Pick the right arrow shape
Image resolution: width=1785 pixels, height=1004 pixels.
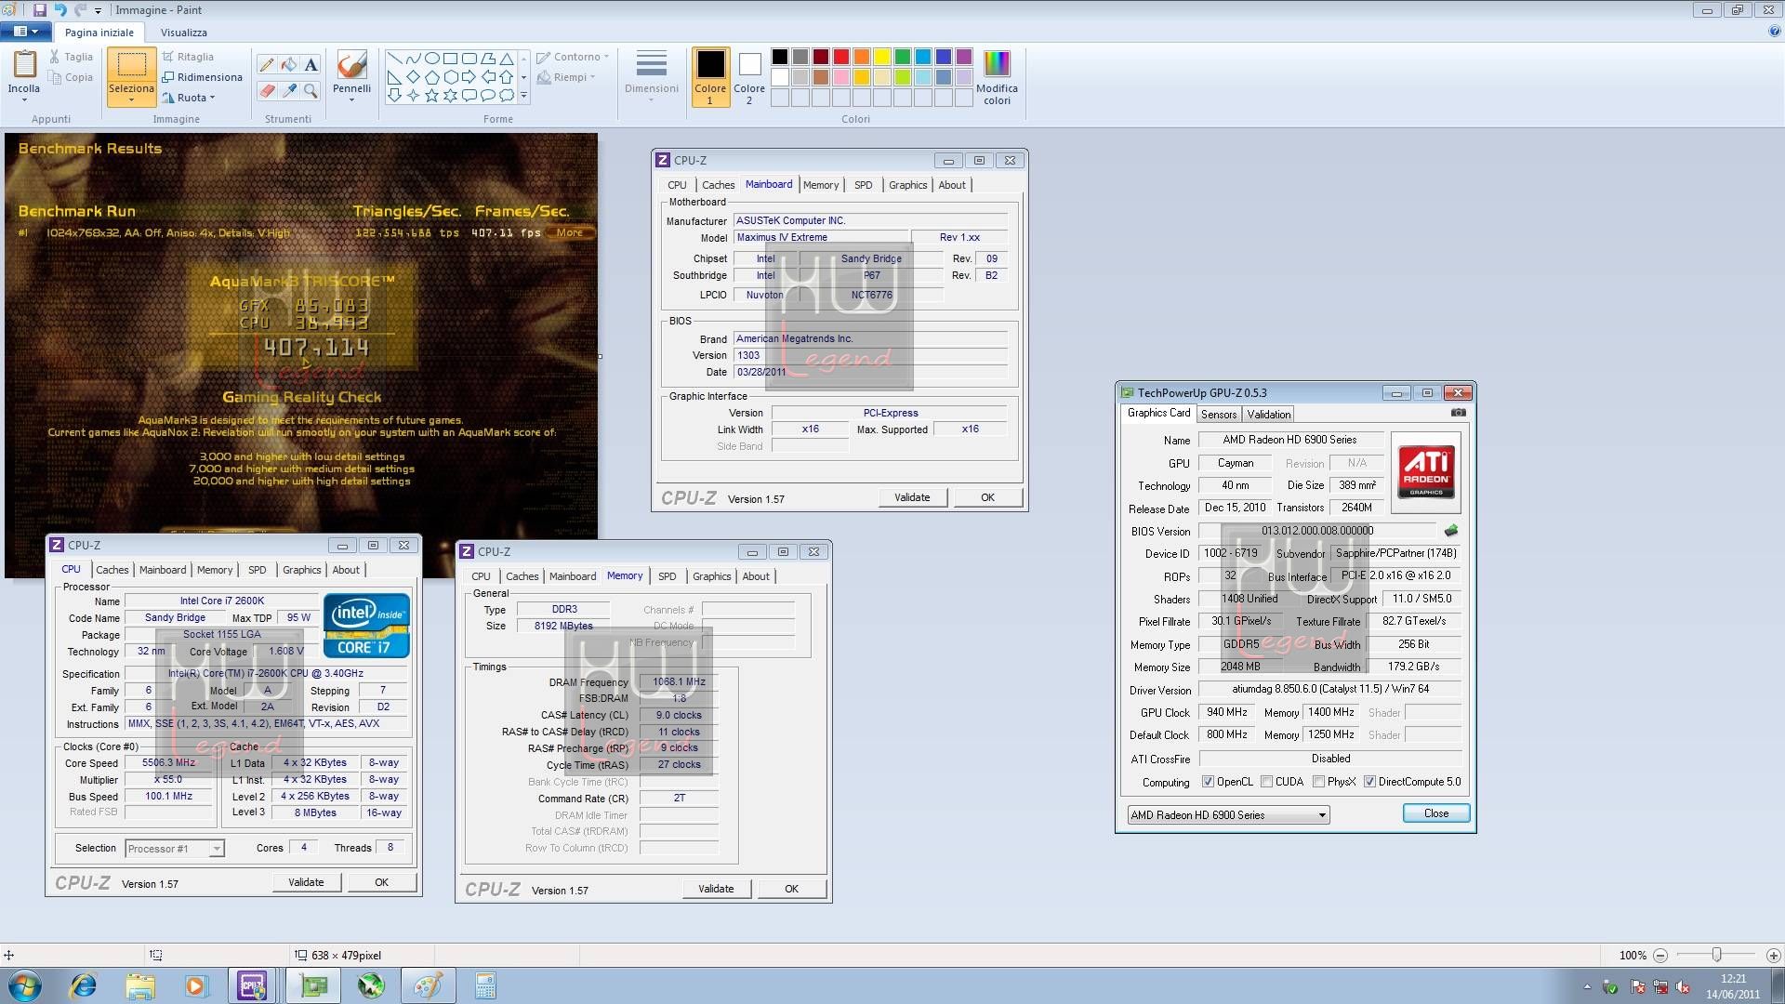[x=469, y=76]
